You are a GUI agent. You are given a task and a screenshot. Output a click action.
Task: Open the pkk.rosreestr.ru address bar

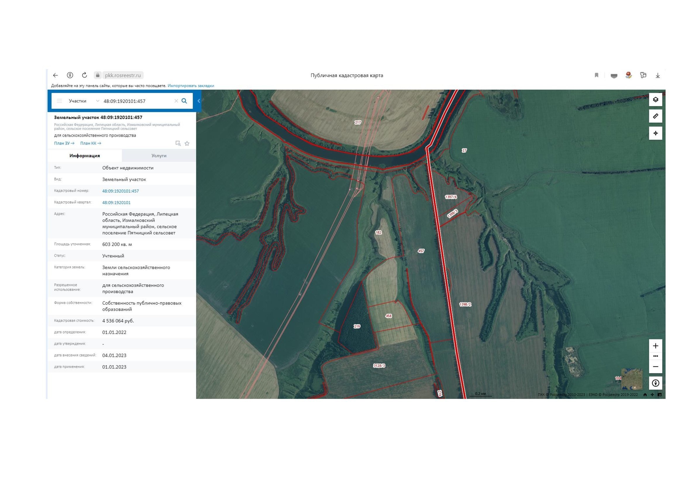point(123,75)
